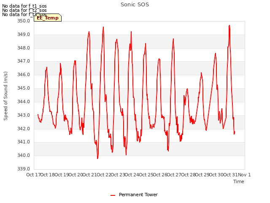Click the 'No data for f_t2_sos' message
270x203 pixels.
coord(24,10)
